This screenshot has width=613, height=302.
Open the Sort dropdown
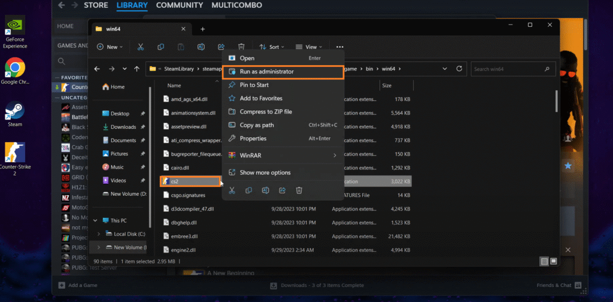pos(272,47)
